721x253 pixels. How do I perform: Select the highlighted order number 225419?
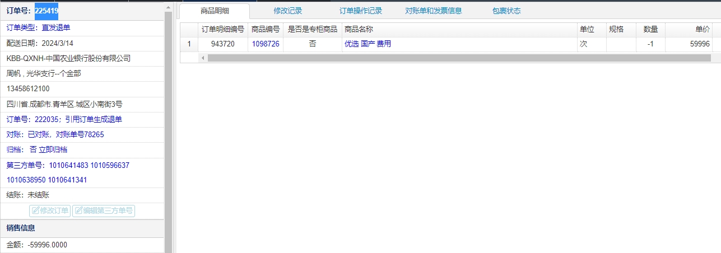coord(46,11)
